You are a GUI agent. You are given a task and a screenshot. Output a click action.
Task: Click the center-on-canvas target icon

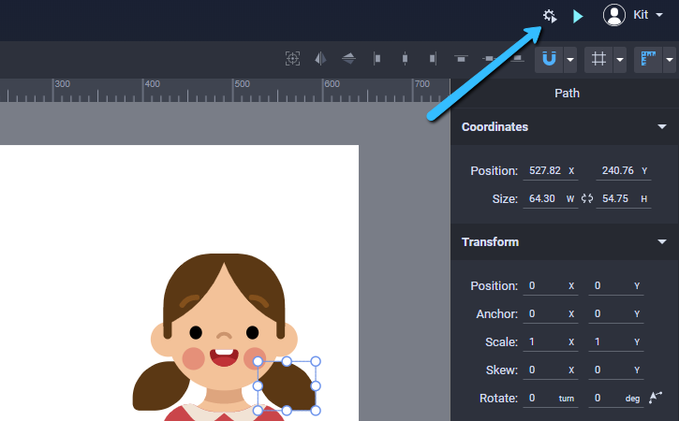tap(293, 59)
